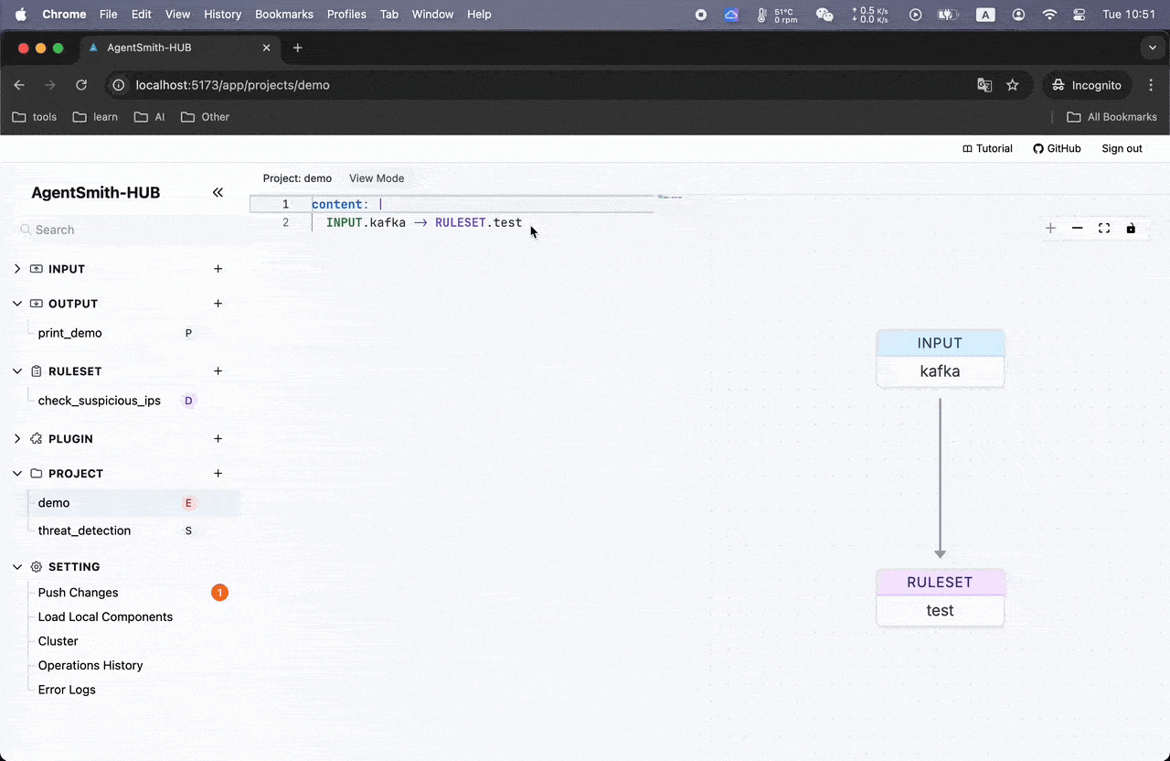Viewport: 1170px width, 761px height.
Task: Add a new PLUGIN component
Action: 218,439
